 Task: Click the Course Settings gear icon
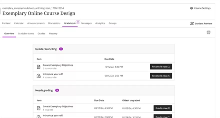191,8
